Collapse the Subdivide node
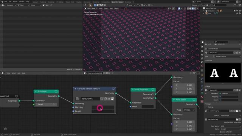This screenshot has width=242, height=136. tap(36, 91)
